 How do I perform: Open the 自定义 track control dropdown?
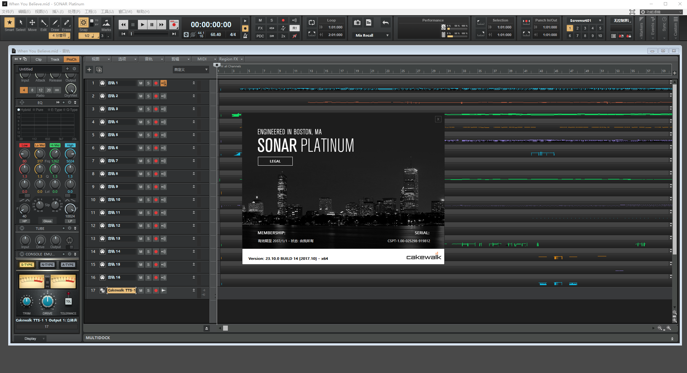(191, 70)
